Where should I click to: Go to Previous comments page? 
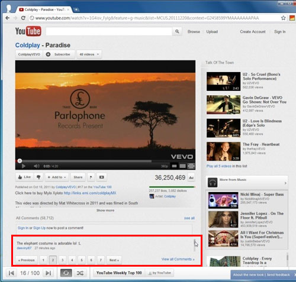click(27, 260)
